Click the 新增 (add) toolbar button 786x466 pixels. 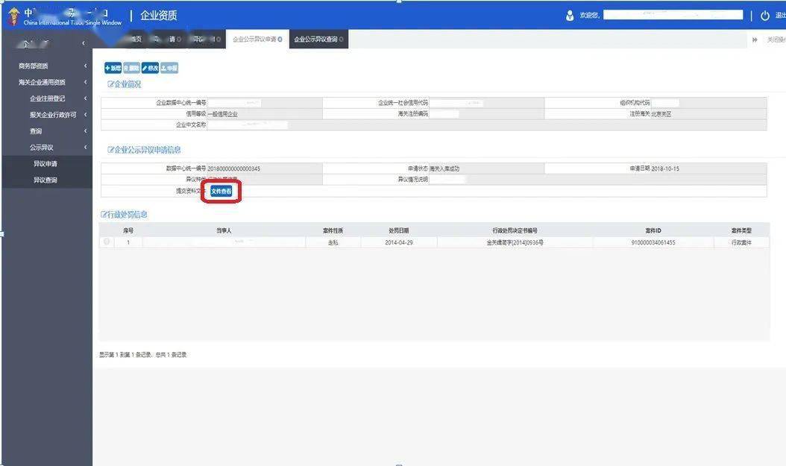click(x=113, y=68)
